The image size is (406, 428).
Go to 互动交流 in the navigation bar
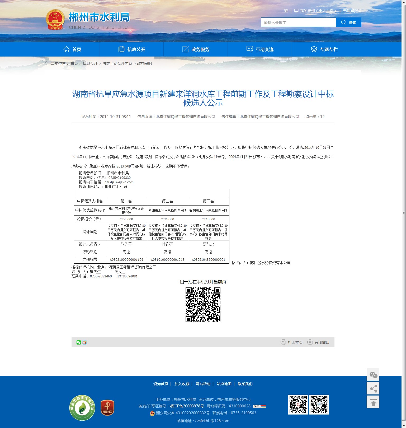tap(260, 49)
